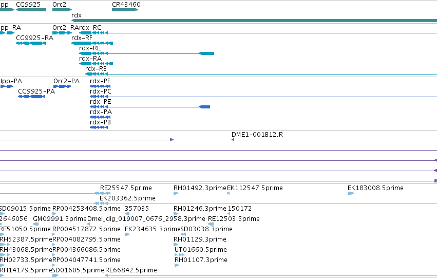Click the rdx-RE transcript label
Image resolution: width=437 pixels, height=278 pixels.
pos(90,48)
